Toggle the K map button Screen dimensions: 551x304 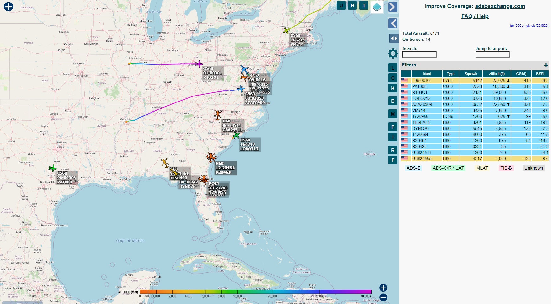(393, 88)
